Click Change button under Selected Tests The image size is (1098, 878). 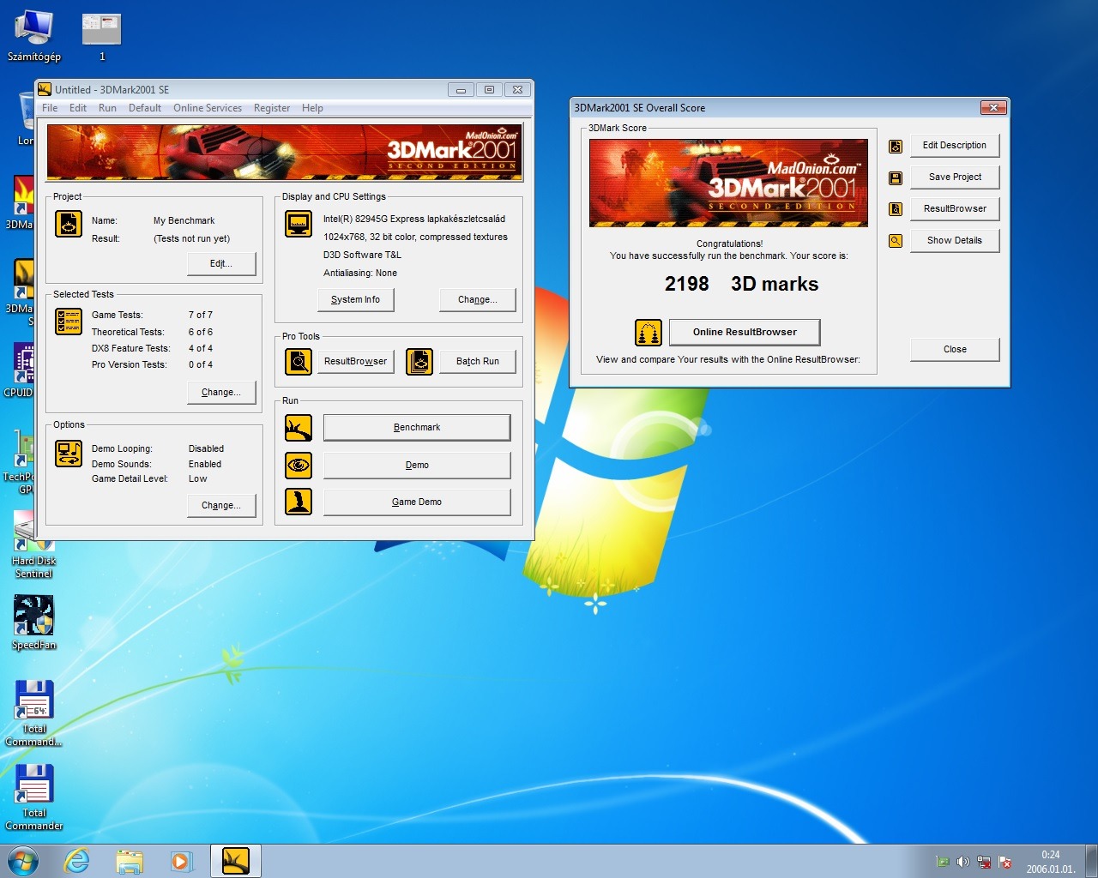221,392
